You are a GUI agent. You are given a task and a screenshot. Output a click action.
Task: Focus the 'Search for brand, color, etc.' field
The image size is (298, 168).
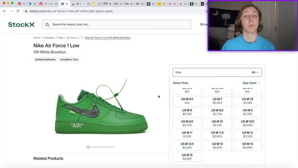pyautogui.click(x=117, y=24)
